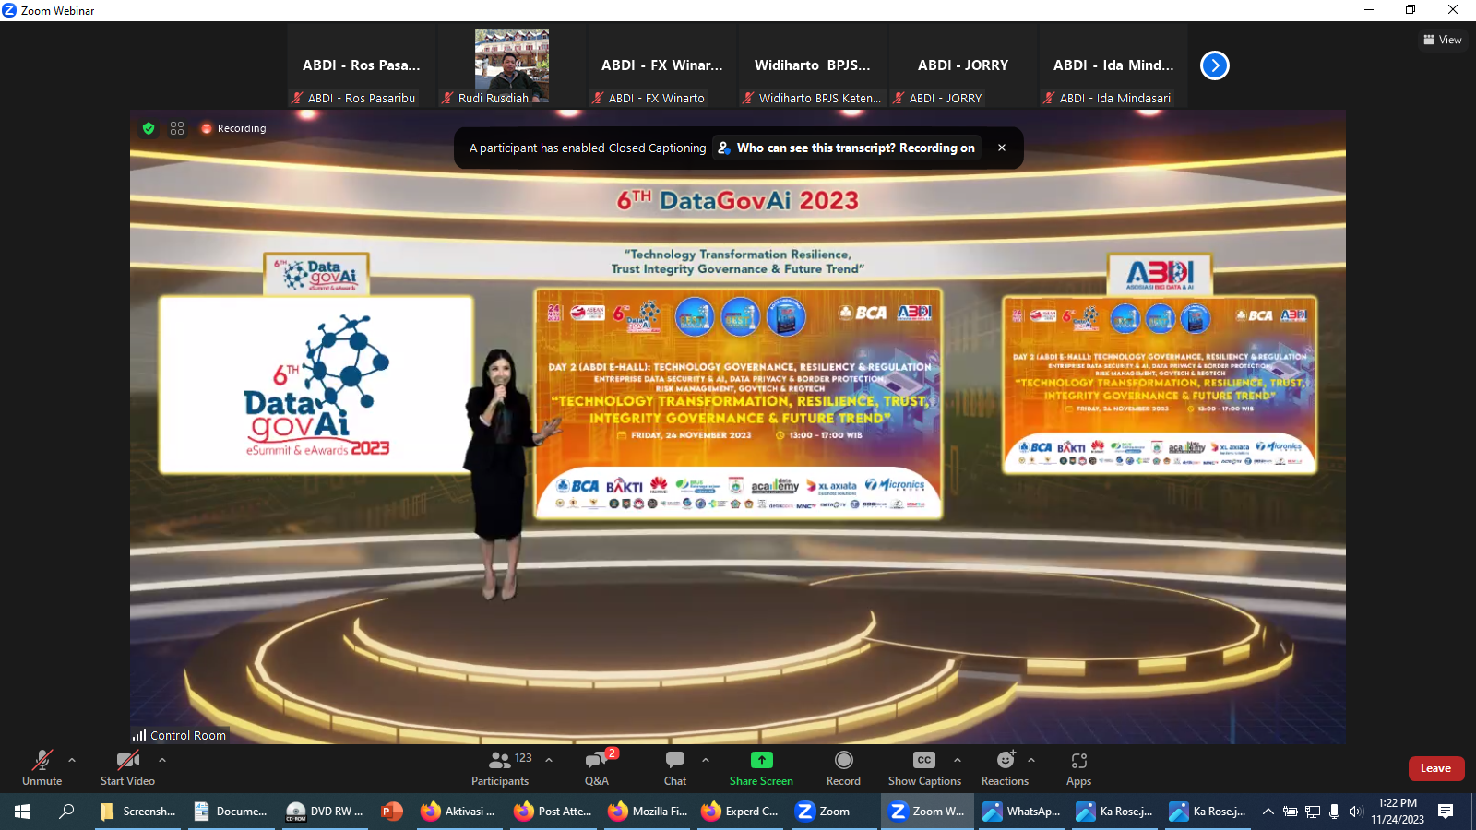Screen dimensions: 1476x830
Task: Expand audio options arrow next to Unmute
Action: click(x=72, y=760)
